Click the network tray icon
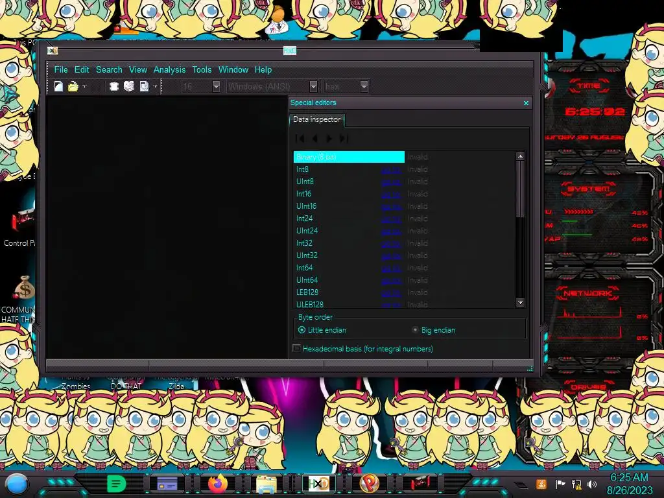This screenshot has width=664, height=498. pos(576,484)
